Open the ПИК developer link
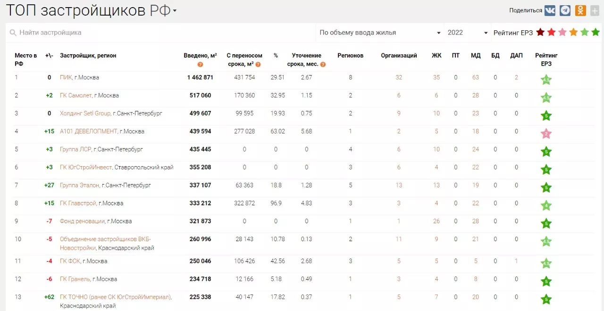This screenshot has width=604, height=311. tap(66, 77)
